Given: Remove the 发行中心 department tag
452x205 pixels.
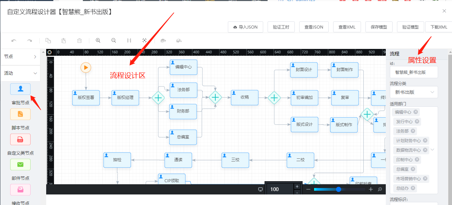Looking at the screenshot, I should point(417,121).
